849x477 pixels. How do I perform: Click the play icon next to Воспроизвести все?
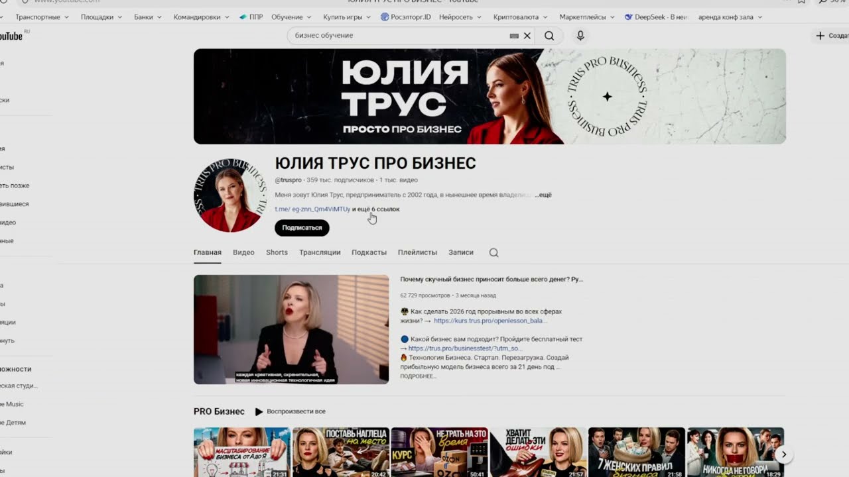tap(259, 411)
